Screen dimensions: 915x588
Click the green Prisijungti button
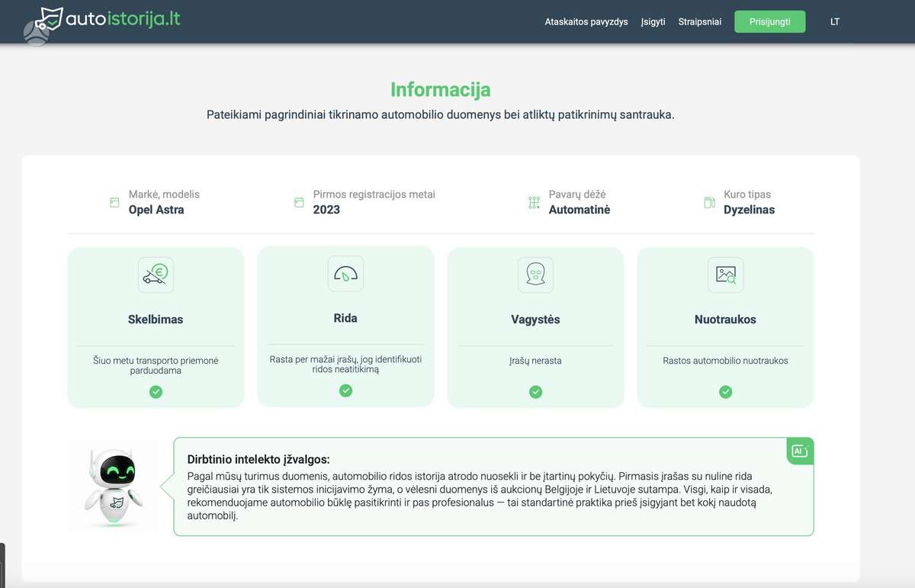tap(770, 21)
